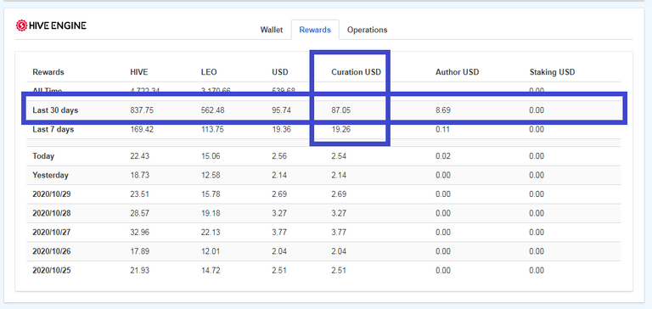Click the Curation USD column header
652x309 pixels.
point(356,72)
